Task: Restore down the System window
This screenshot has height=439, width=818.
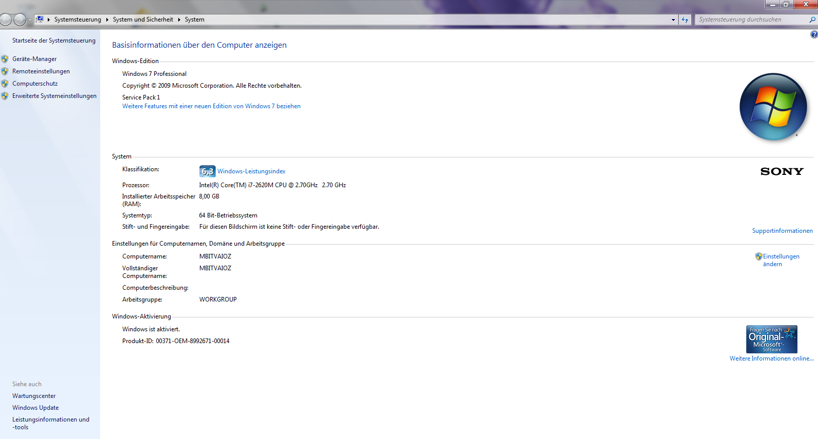Action: (x=786, y=5)
